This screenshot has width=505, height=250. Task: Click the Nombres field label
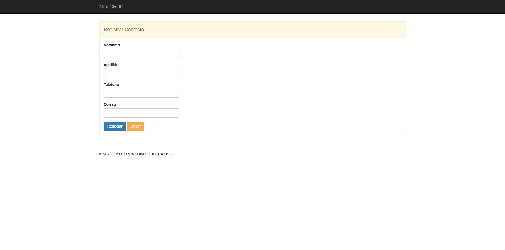coord(112,45)
